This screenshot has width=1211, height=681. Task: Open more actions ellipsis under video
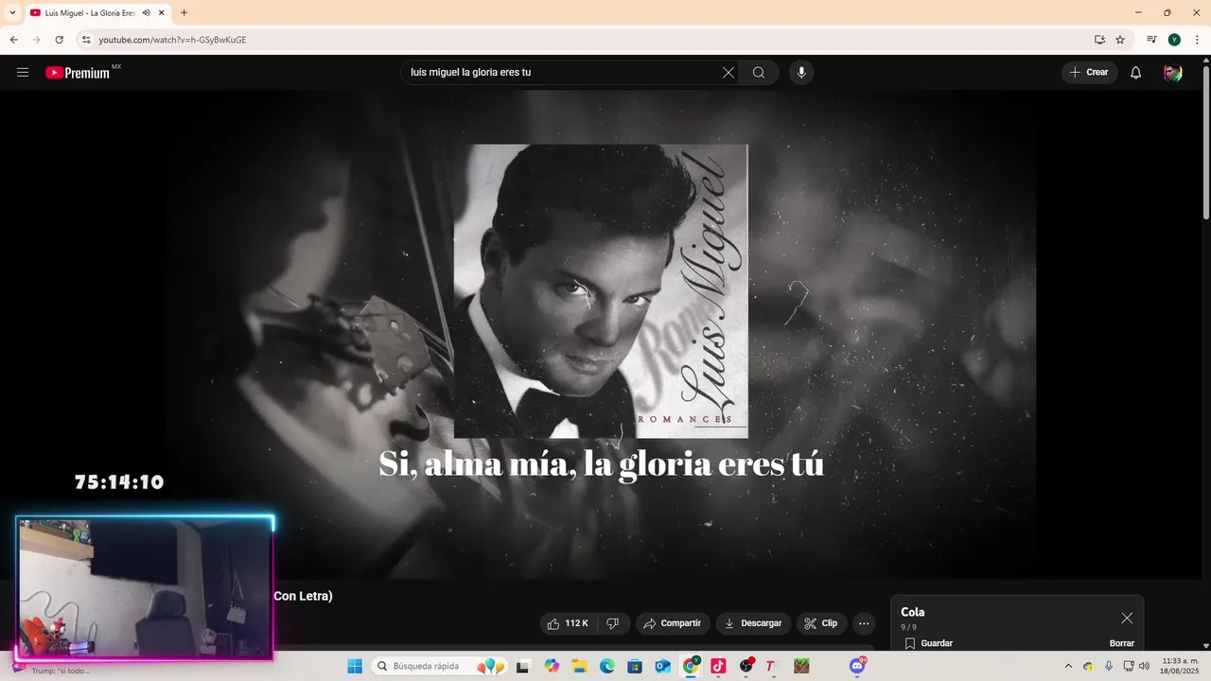864,623
